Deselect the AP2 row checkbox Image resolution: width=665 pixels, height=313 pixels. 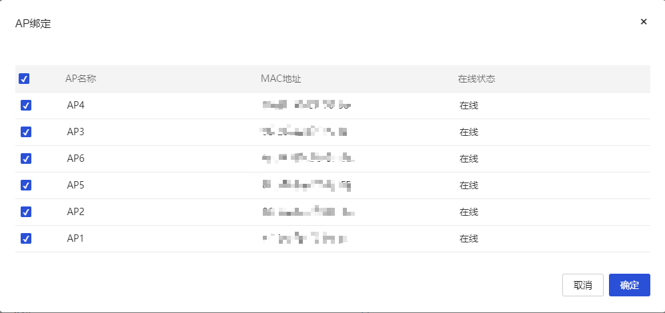(26, 212)
